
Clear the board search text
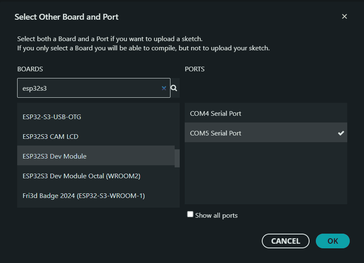pos(164,88)
